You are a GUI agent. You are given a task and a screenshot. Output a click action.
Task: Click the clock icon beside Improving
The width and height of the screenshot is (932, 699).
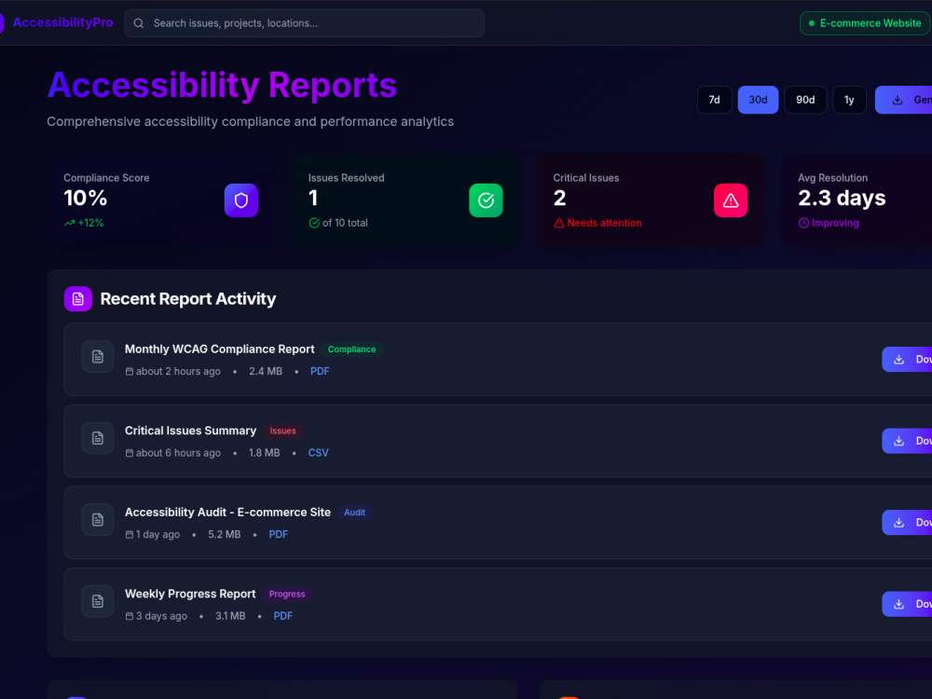803,223
